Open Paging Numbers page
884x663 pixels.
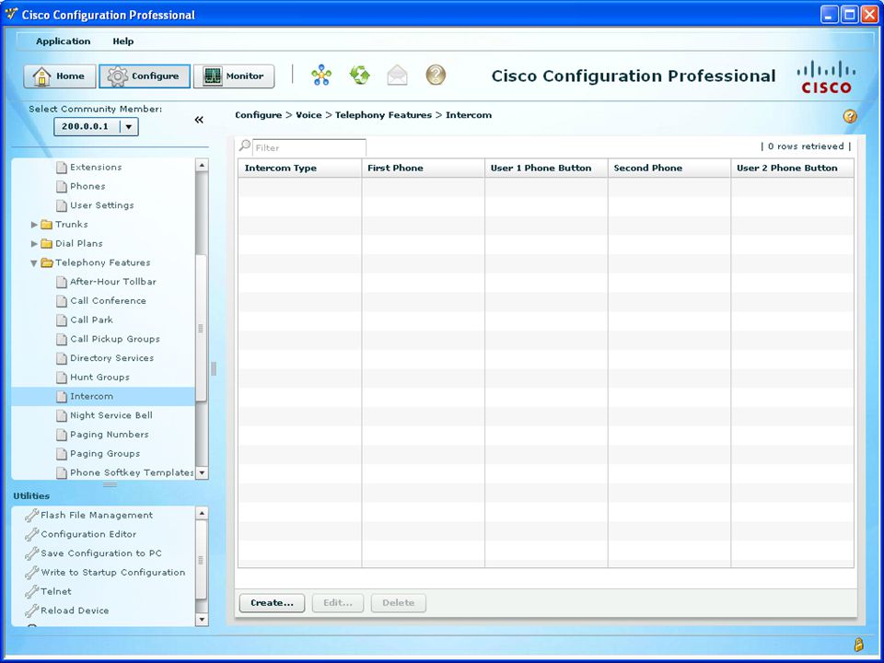110,435
